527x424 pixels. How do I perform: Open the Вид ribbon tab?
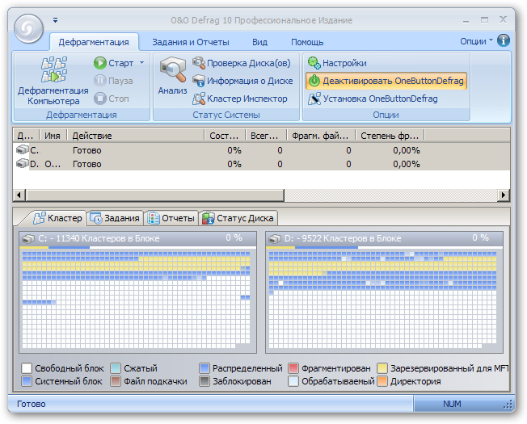tap(259, 42)
